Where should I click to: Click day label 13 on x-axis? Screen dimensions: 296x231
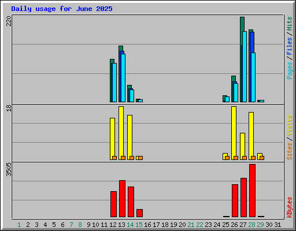(121, 225)
